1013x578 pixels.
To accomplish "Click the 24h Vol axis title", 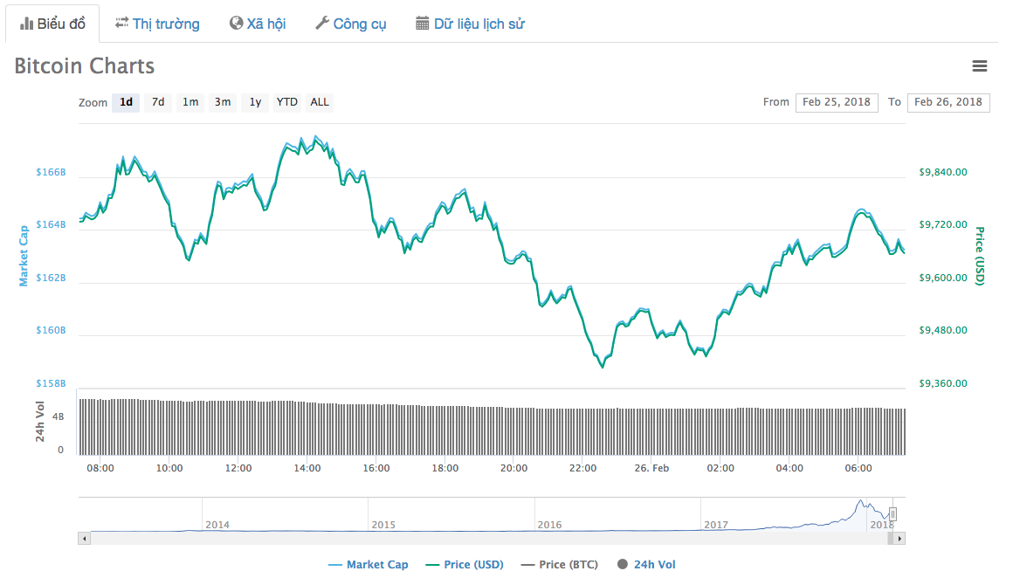I will point(40,421).
